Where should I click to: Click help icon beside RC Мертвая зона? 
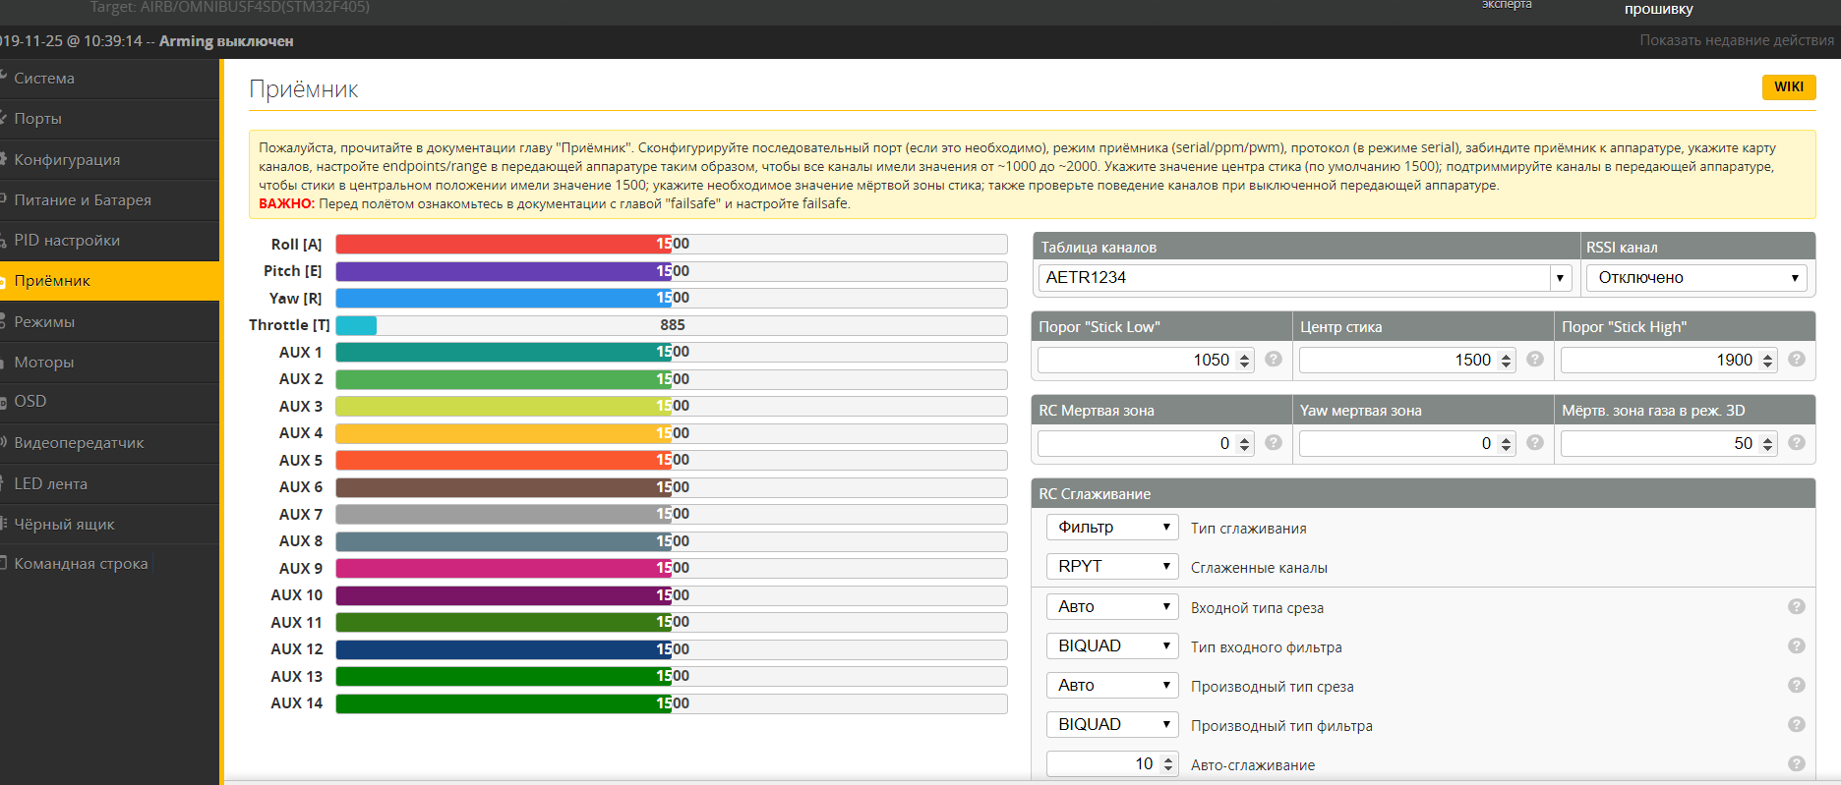click(x=1274, y=443)
